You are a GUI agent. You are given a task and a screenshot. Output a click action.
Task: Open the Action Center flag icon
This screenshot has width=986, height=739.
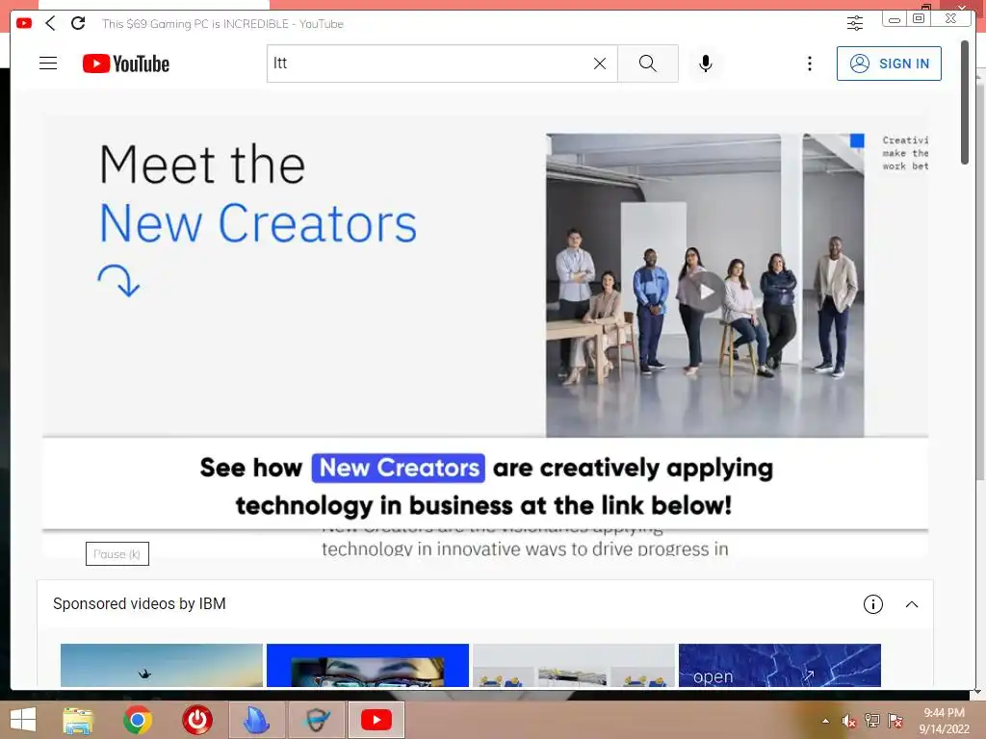(895, 721)
